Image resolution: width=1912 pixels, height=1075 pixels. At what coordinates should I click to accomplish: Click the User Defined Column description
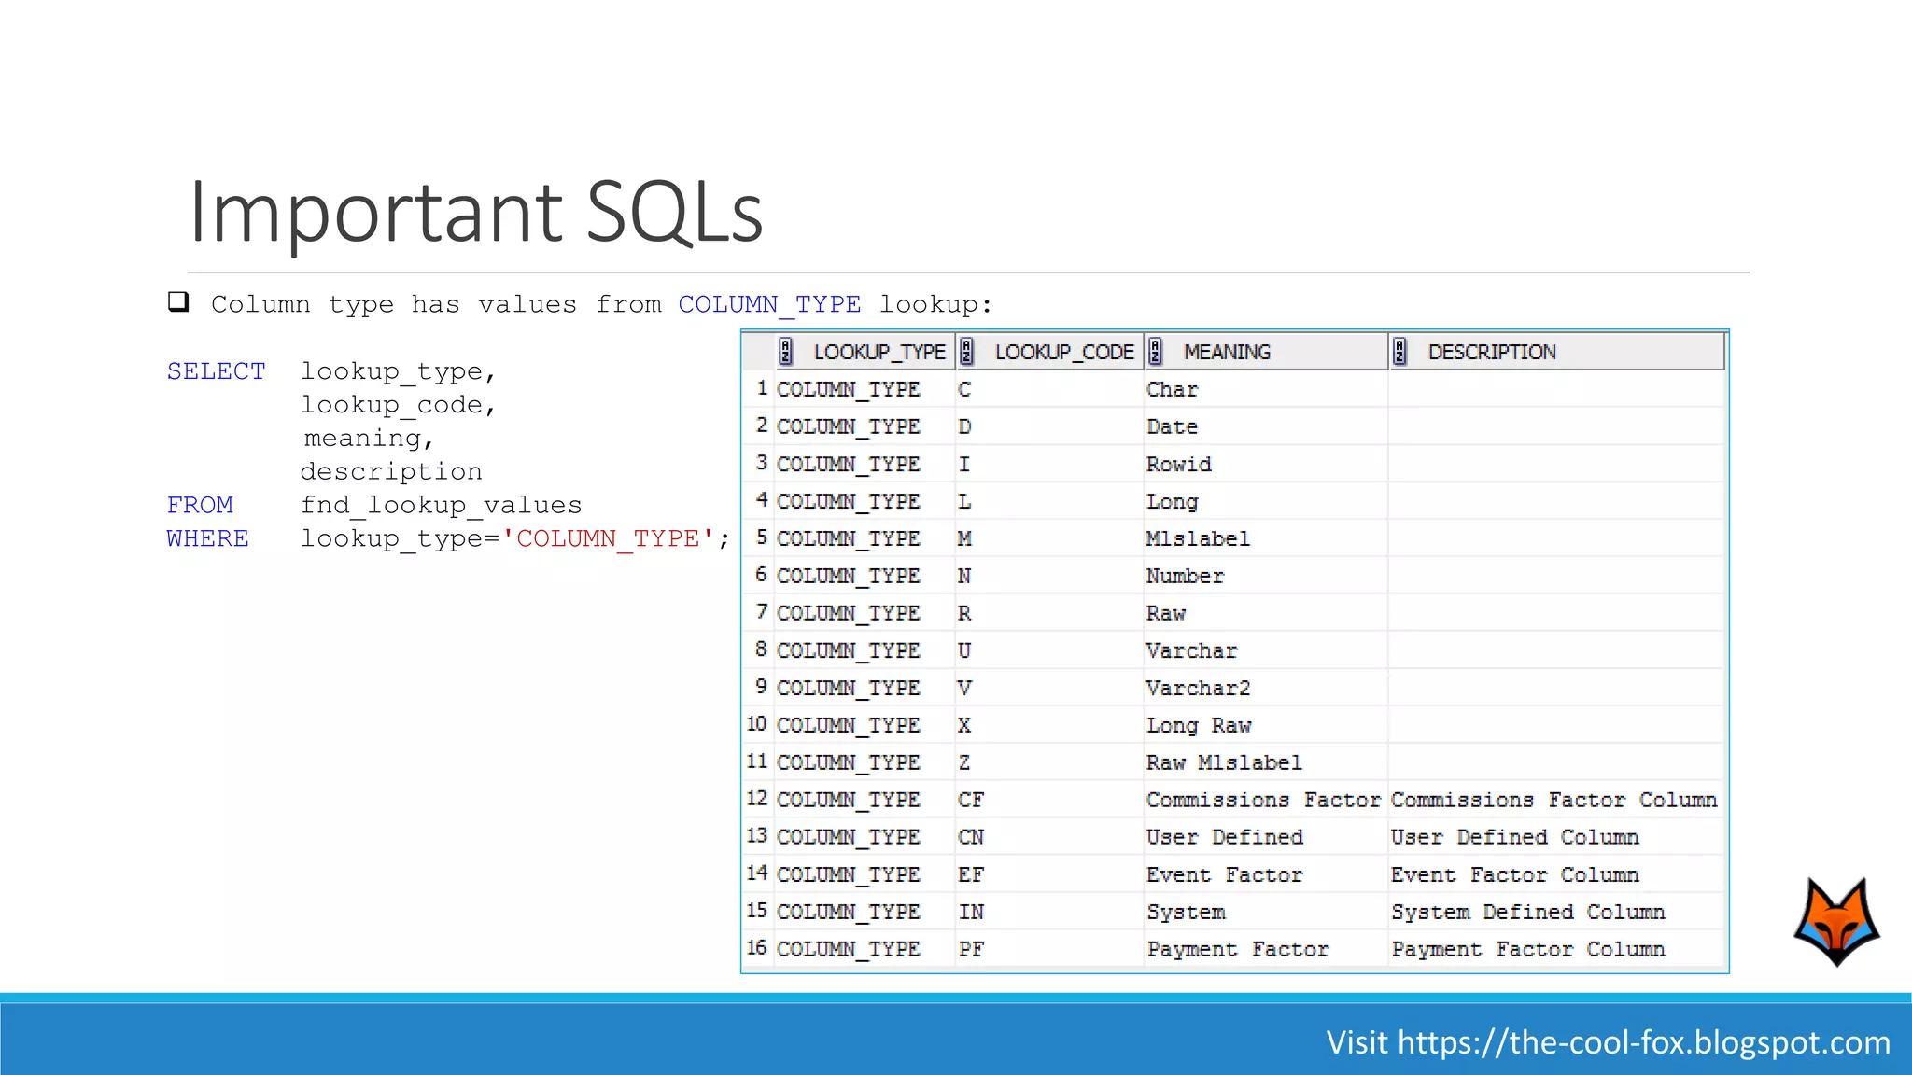[x=1514, y=837]
